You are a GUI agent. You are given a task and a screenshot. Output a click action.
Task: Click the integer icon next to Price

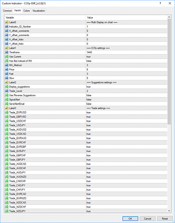pos(7,70)
